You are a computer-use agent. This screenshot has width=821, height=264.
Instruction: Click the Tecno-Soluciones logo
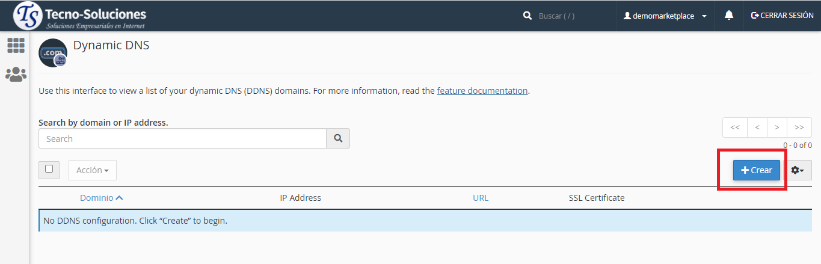click(80, 16)
